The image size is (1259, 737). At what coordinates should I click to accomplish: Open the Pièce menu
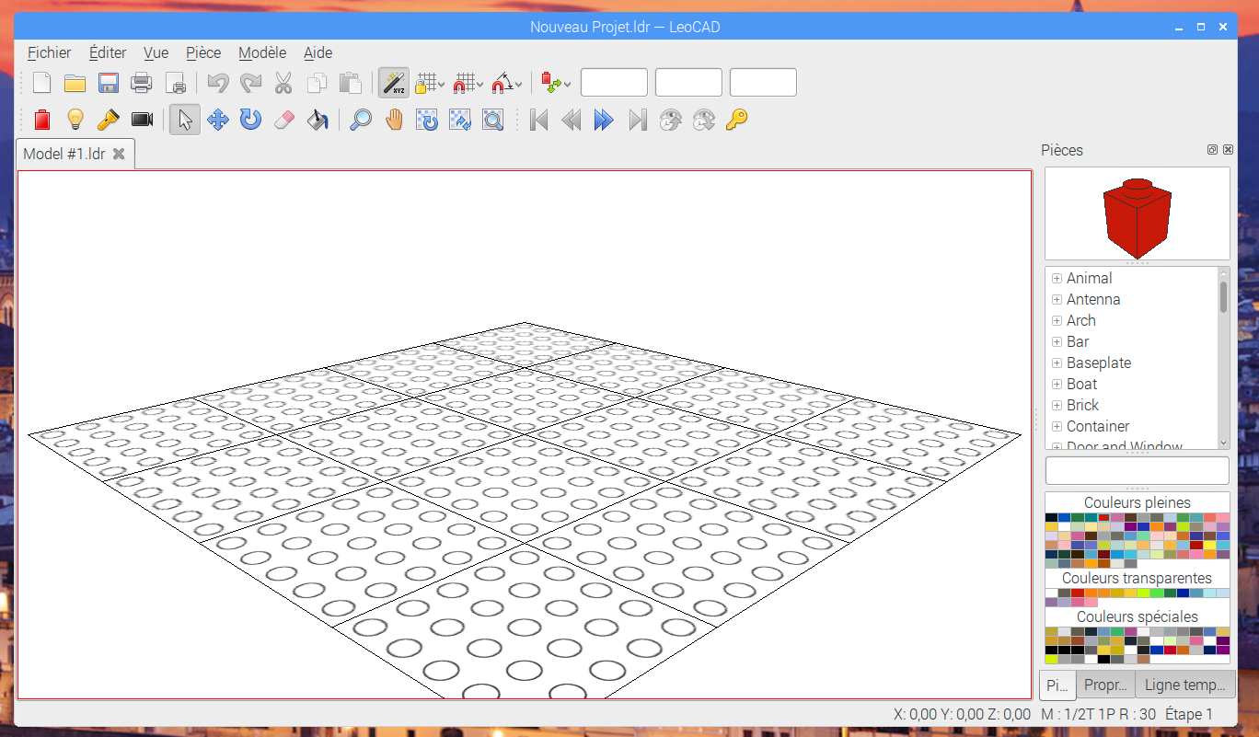click(203, 52)
